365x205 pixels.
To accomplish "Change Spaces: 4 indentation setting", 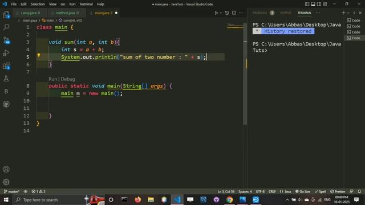I will (x=245, y=191).
